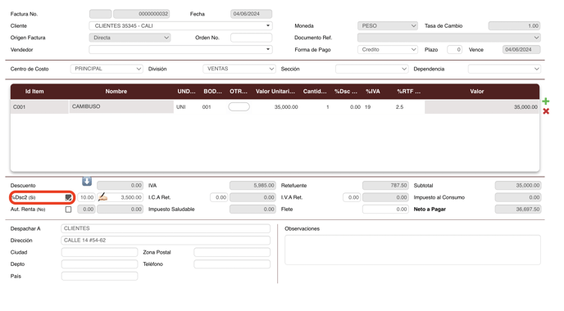Click the %Dsc2 amount field showing 3,500.00
Screen dimensions: 564x311
(x=121, y=197)
